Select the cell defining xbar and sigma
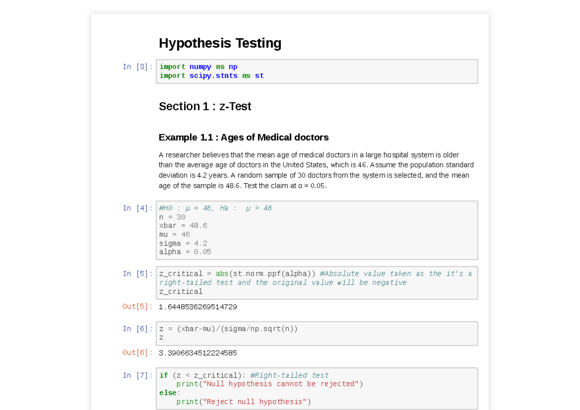 coord(317,230)
